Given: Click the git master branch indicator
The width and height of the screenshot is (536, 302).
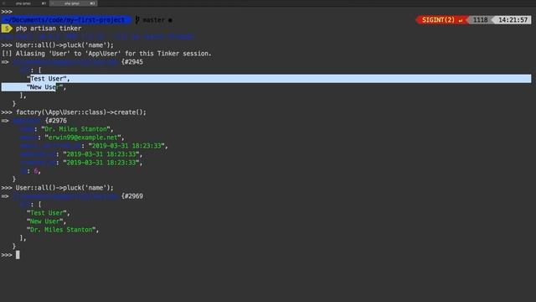Looking at the screenshot, I should (153, 20).
